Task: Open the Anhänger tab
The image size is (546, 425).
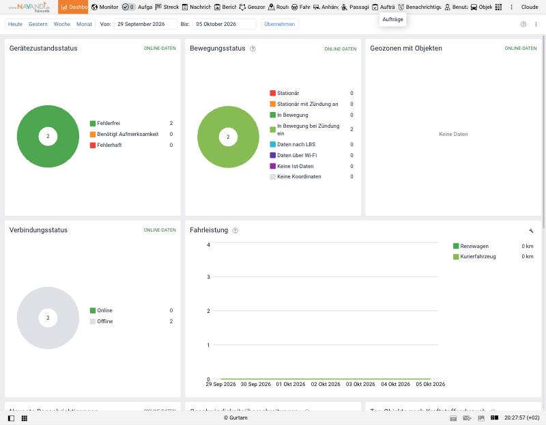Action: point(326,7)
